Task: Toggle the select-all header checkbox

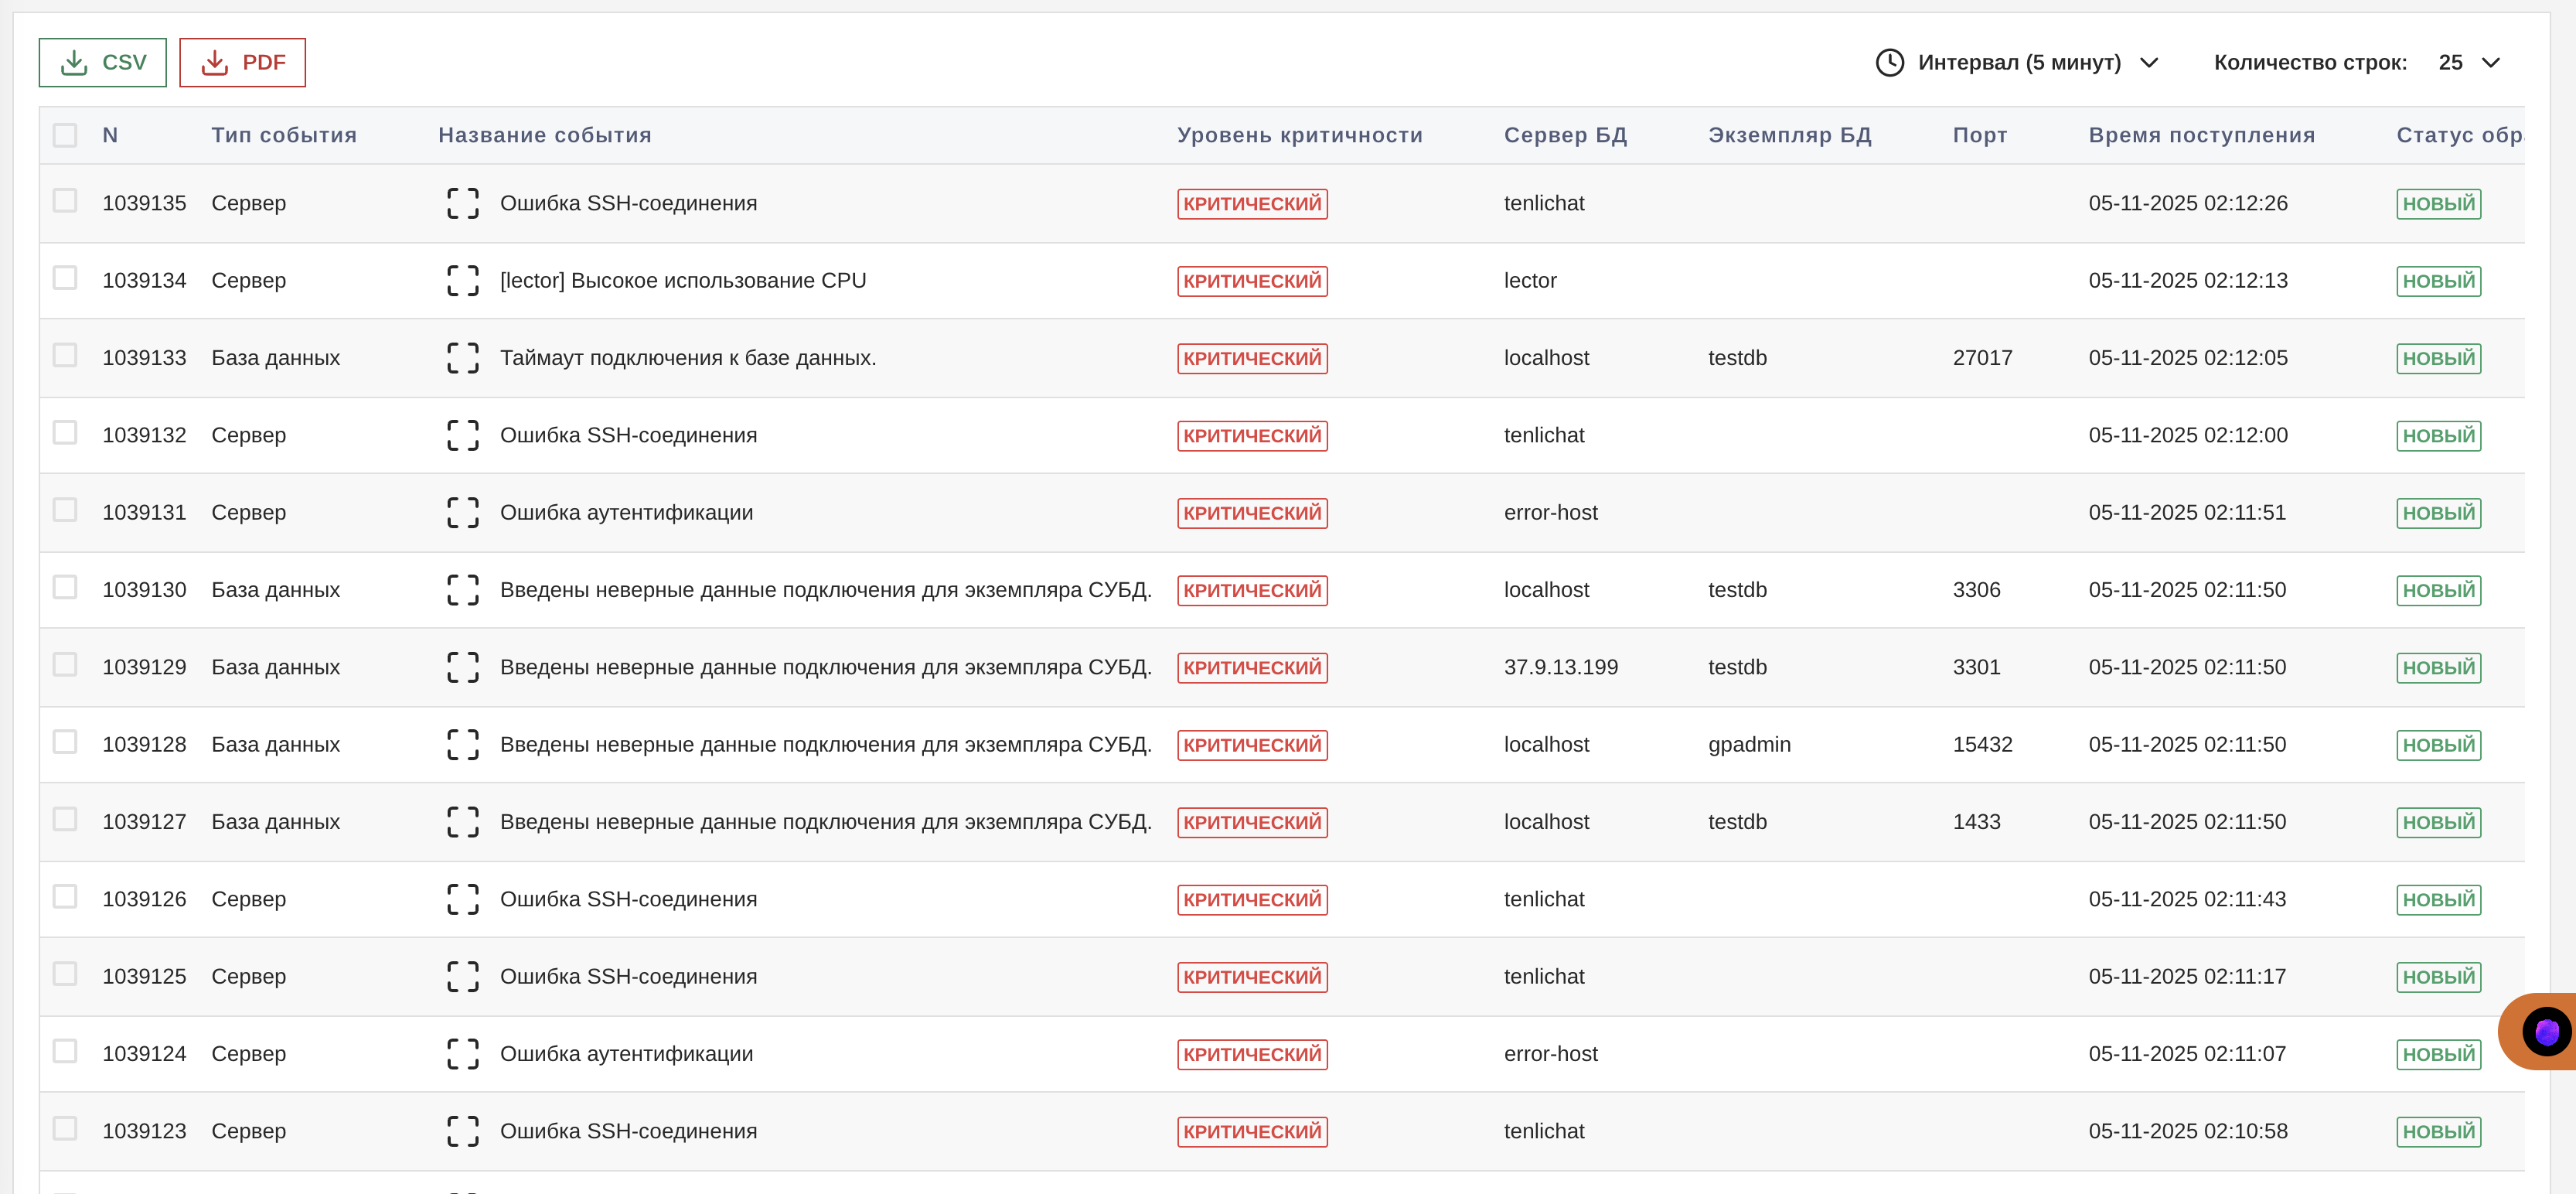Action: click(65, 135)
